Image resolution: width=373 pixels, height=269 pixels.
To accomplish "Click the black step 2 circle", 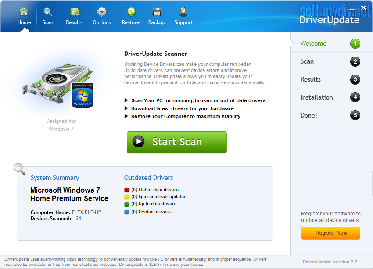I will 355,61.
